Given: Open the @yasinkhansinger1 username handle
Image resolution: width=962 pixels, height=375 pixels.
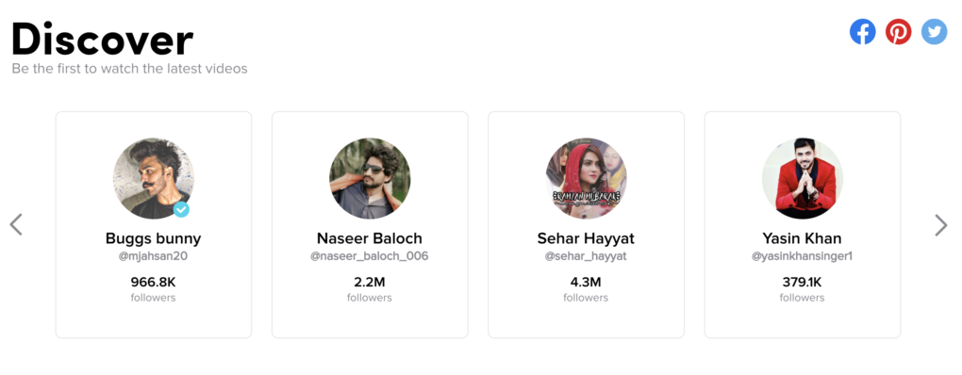Looking at the screenshot, I should click(803, 256).
